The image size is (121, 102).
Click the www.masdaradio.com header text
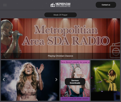63,7
